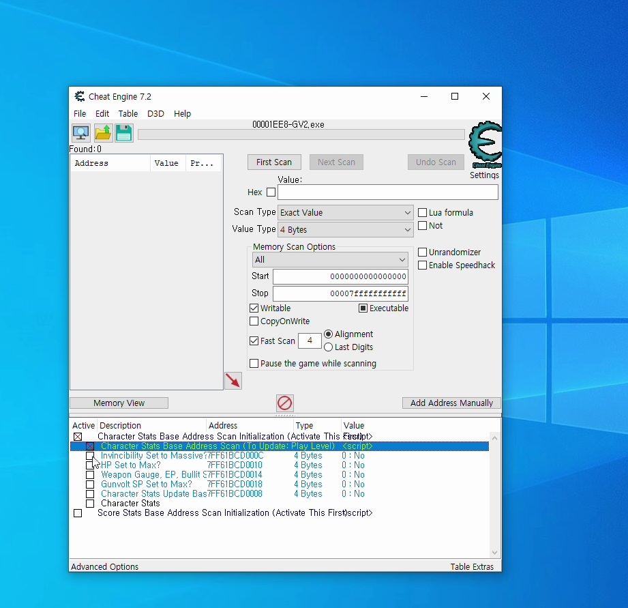Click the Settings label
Viewport: 628px width, 608px height.
484,175
